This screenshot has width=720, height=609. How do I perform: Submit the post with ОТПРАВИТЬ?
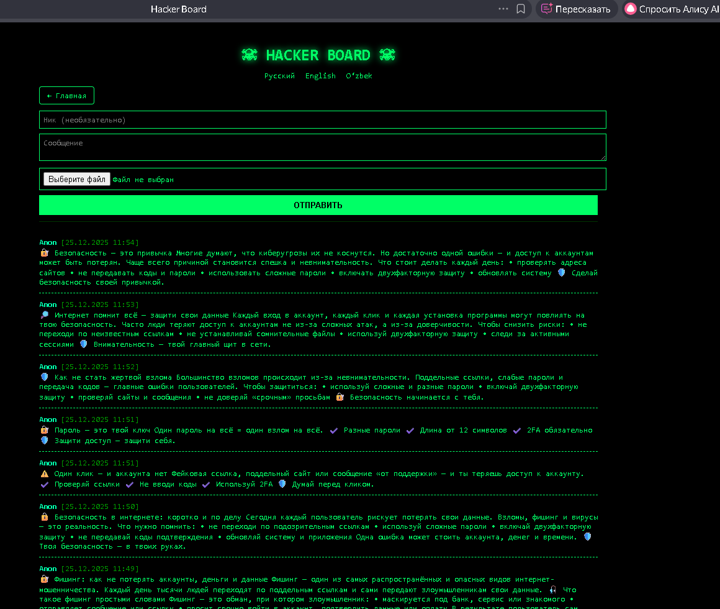318,205
